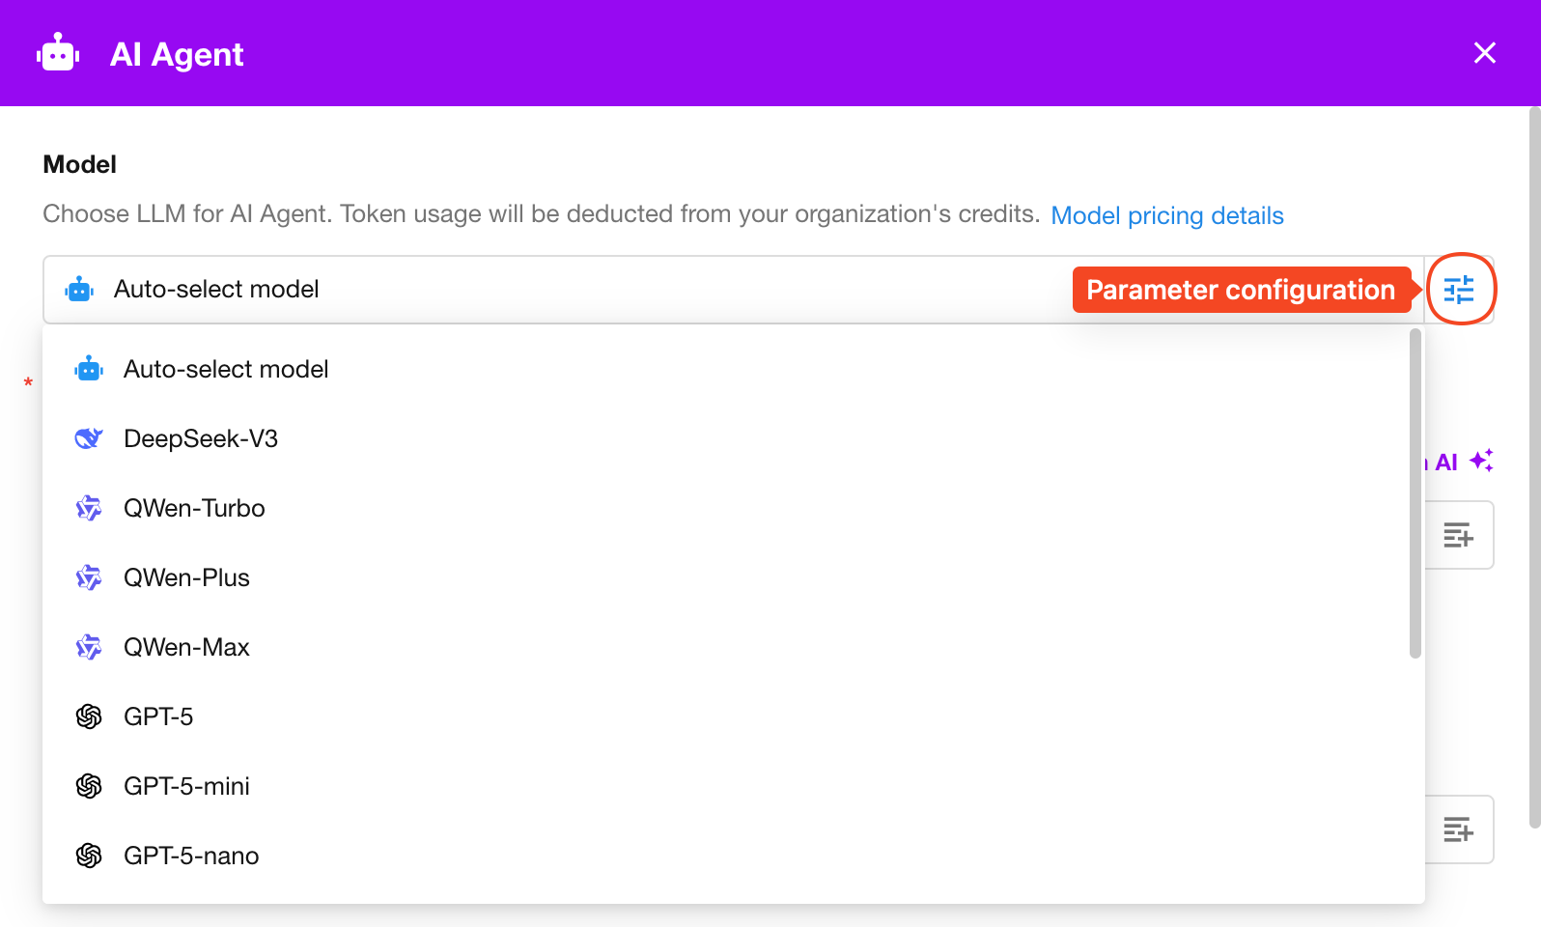
Task: Collapse the Auto-select model dropdown field
Action: (x=579, y=290)
